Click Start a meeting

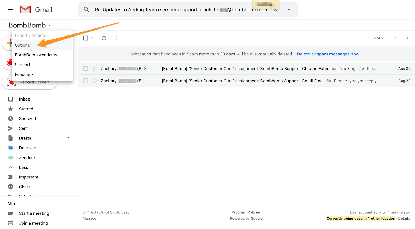click(x=34, y=213)
